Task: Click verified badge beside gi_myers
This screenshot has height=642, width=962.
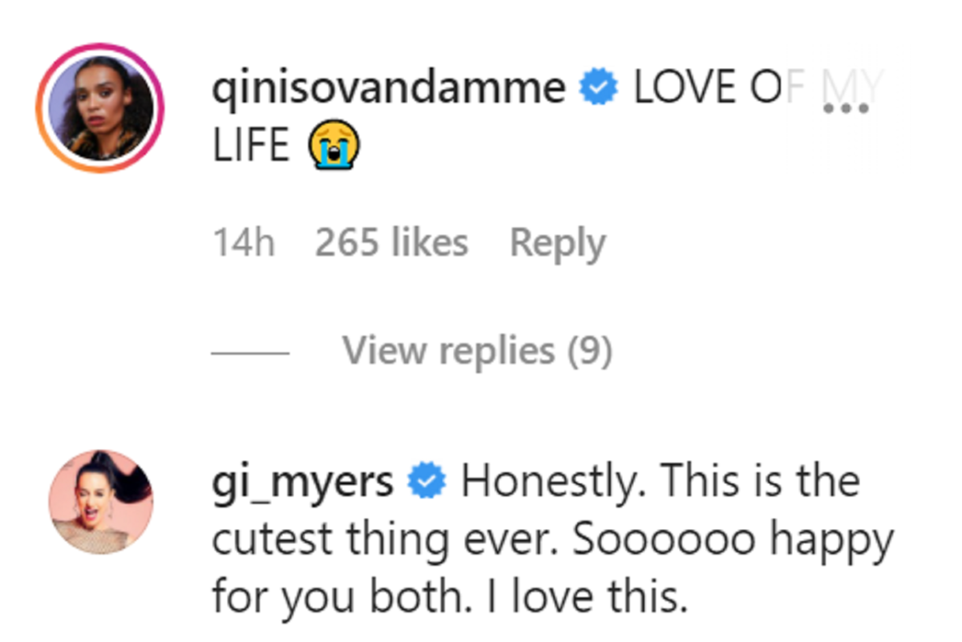Action: pos(427,482)
